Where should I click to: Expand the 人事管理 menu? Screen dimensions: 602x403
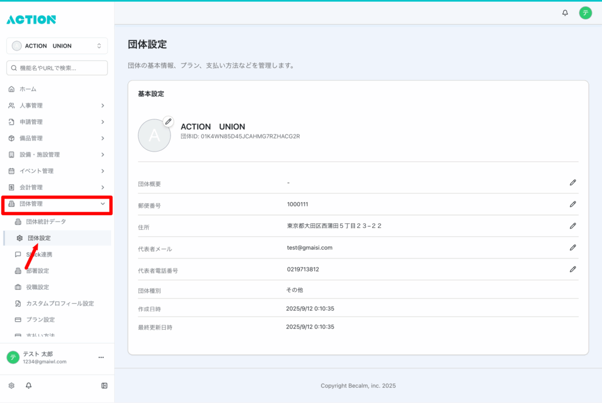[57, 106]
